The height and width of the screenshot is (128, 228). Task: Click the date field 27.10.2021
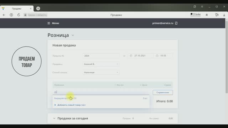(x=140, y=56)
